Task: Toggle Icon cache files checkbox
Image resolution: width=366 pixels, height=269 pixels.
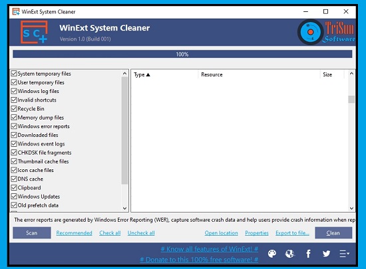Action: 14,170
